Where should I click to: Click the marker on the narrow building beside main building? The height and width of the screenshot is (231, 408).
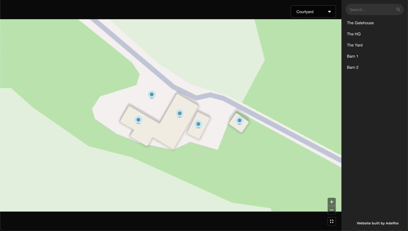198,124
